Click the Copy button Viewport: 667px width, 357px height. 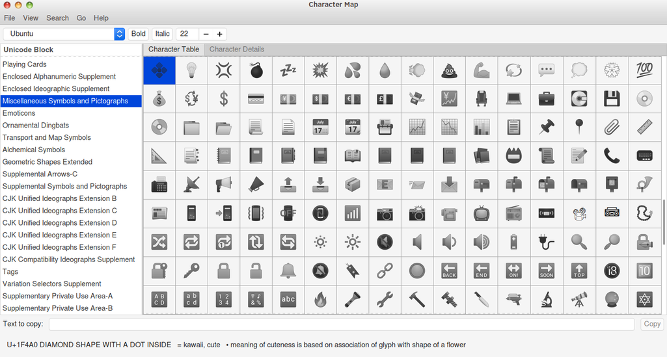point(652,324)
